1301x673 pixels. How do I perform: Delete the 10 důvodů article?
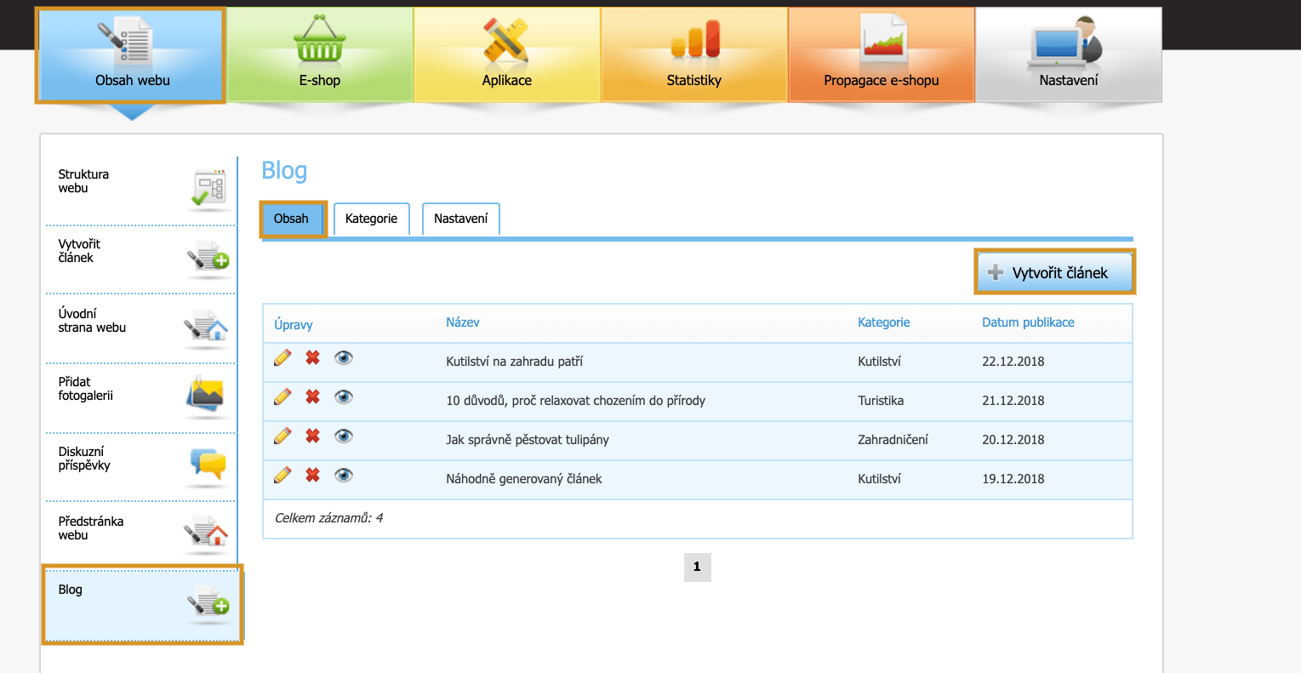(313, 396)
